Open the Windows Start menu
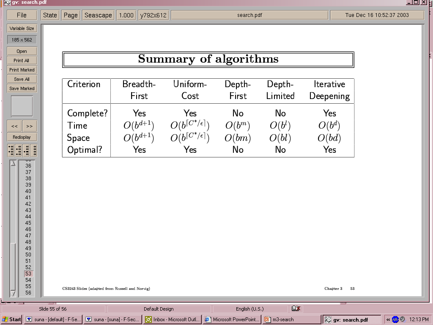The image size is (433, 325). point(11,319)
